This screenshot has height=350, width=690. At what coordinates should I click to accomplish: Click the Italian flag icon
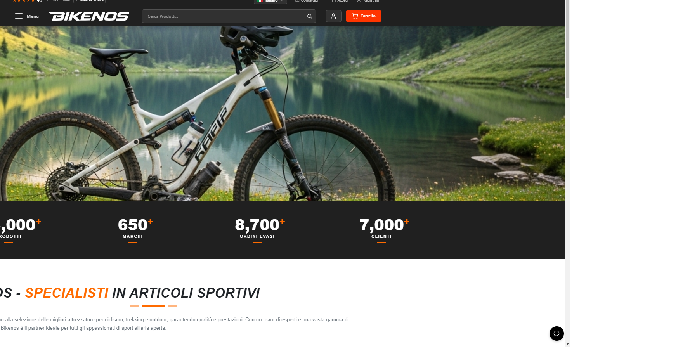point(260,1)
